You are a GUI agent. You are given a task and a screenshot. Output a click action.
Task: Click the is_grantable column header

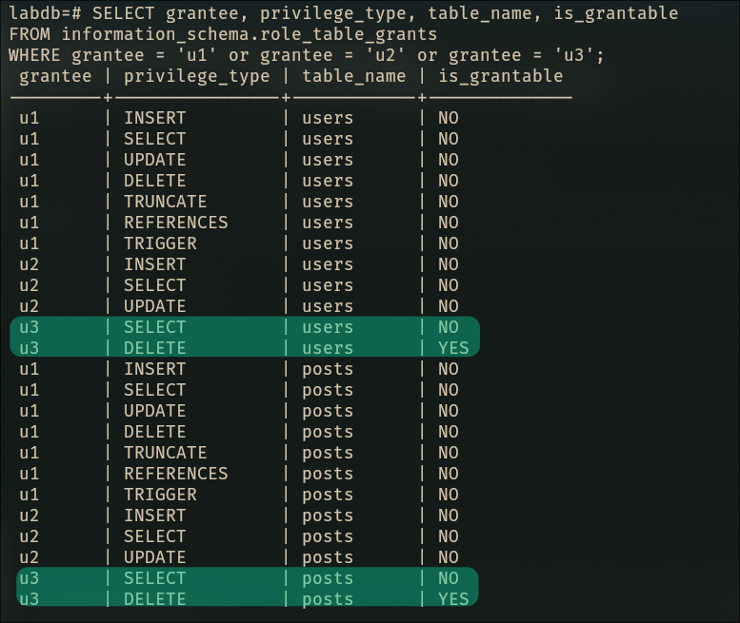coord(501,76)
